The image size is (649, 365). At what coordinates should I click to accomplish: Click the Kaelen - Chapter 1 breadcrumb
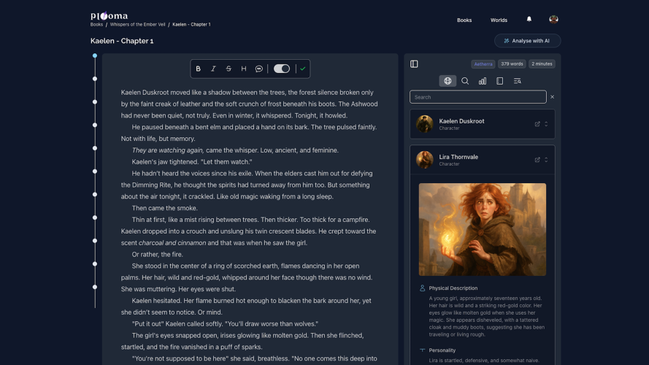191,24
